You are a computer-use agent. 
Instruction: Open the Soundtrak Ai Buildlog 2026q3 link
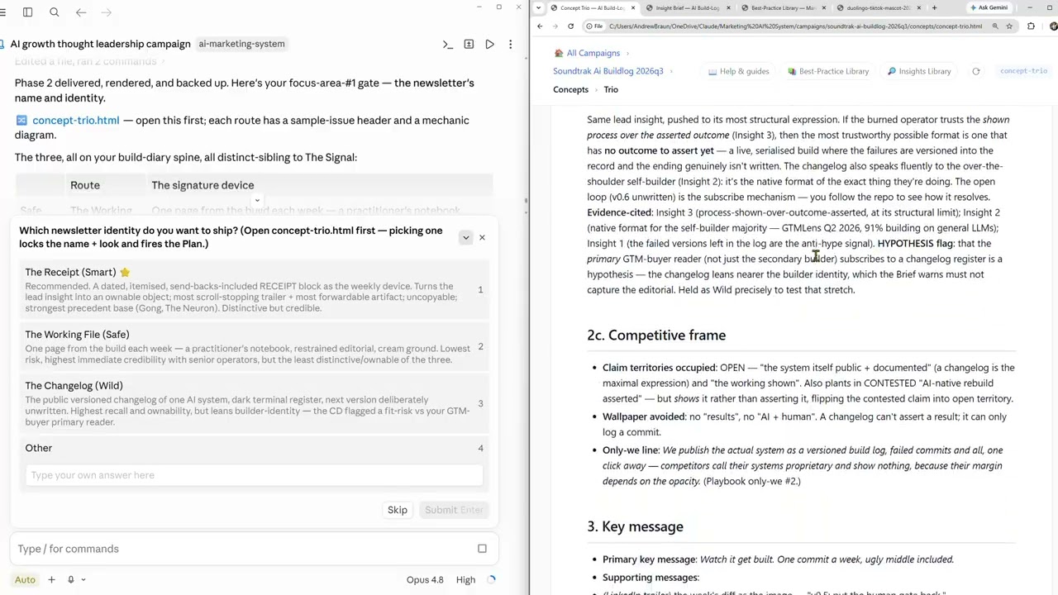608,71
